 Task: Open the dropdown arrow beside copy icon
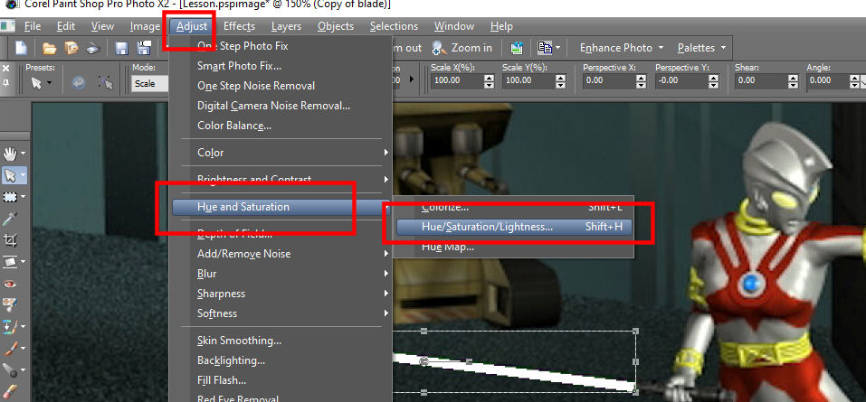[x=557, y=48]
